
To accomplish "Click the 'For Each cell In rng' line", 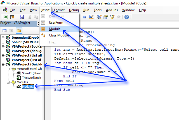I will (x=77, y=63).
